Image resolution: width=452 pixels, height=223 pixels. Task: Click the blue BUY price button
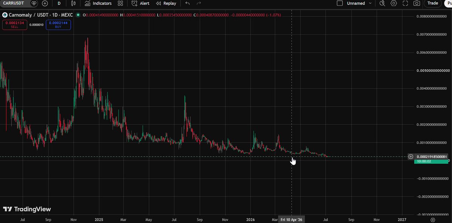[58, 25]
